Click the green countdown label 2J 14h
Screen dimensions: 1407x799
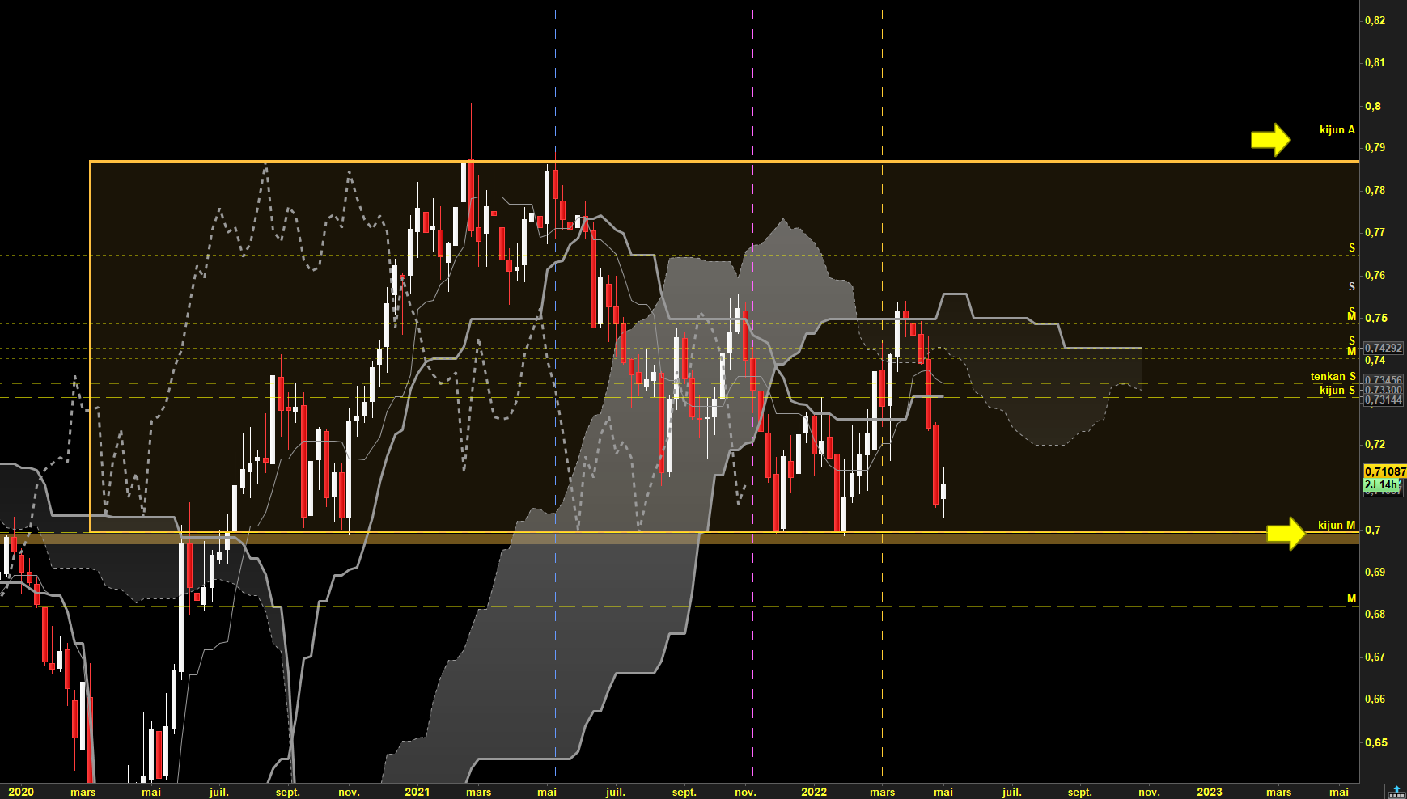[1380, 485]
